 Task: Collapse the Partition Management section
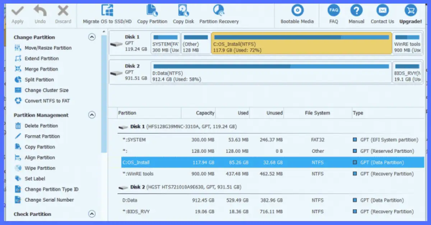(92, 115)
